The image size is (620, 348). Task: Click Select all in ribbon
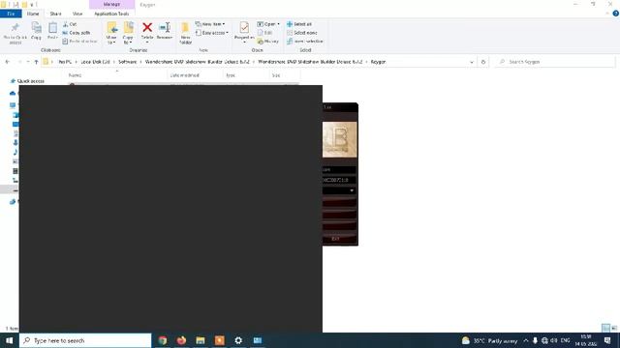pos(299,24)
